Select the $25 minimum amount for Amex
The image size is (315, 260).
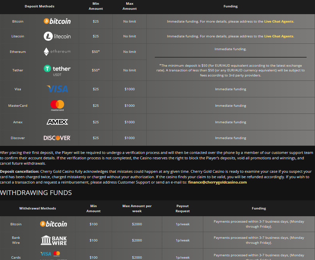pos(96,122)
